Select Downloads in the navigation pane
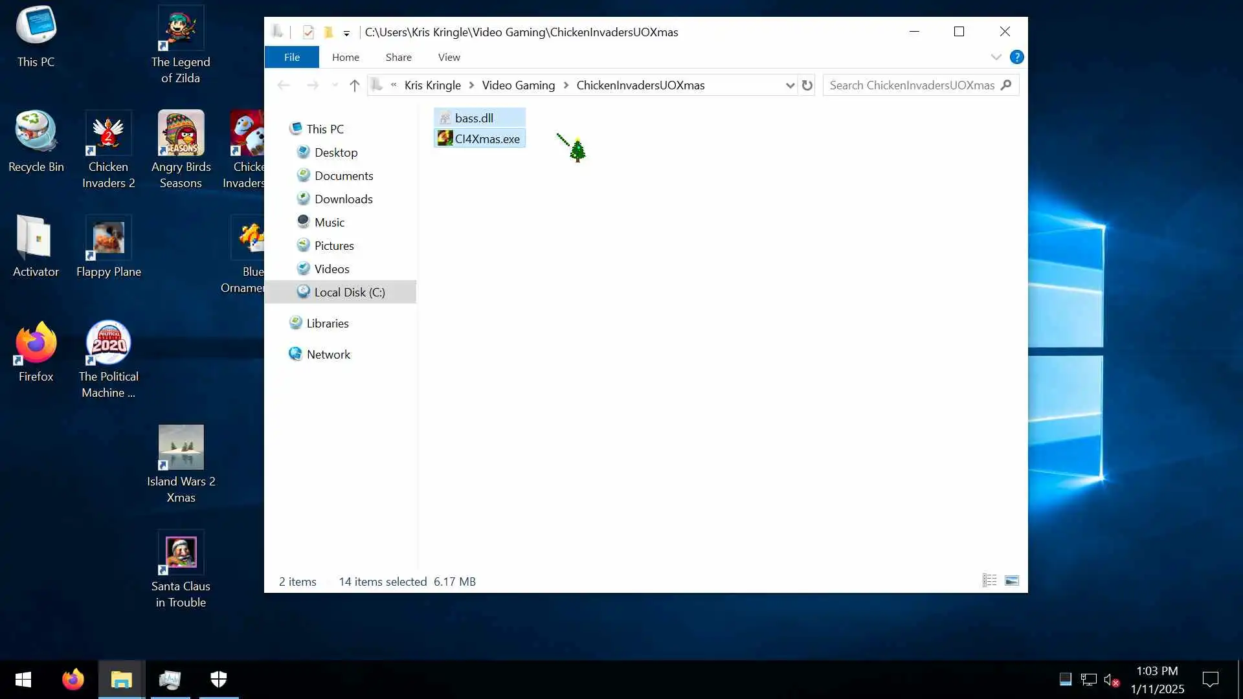This screenshot has height=699, width=1243. pyautogui.click(x=343, y=199)
